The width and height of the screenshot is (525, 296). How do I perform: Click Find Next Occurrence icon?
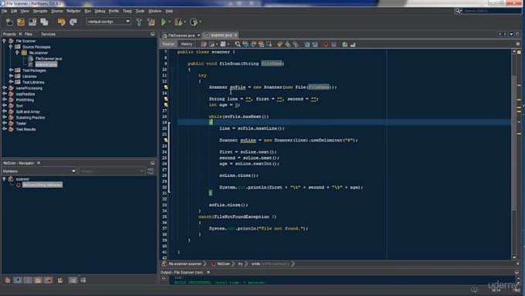tap(253, 44)
